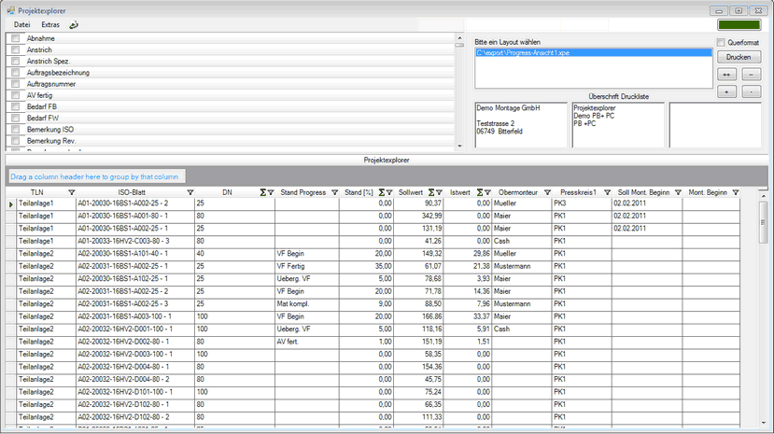
Task: Click the Stand Progress column filter icon
Action: pos(333,192)
